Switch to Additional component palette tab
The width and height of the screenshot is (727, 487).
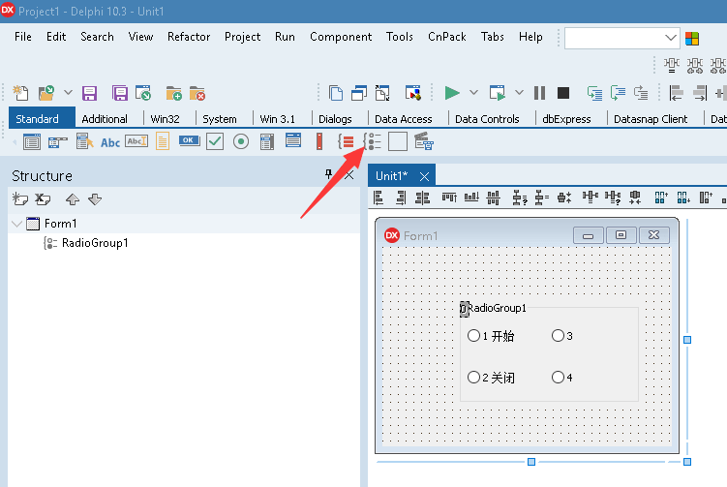[105, 119]
